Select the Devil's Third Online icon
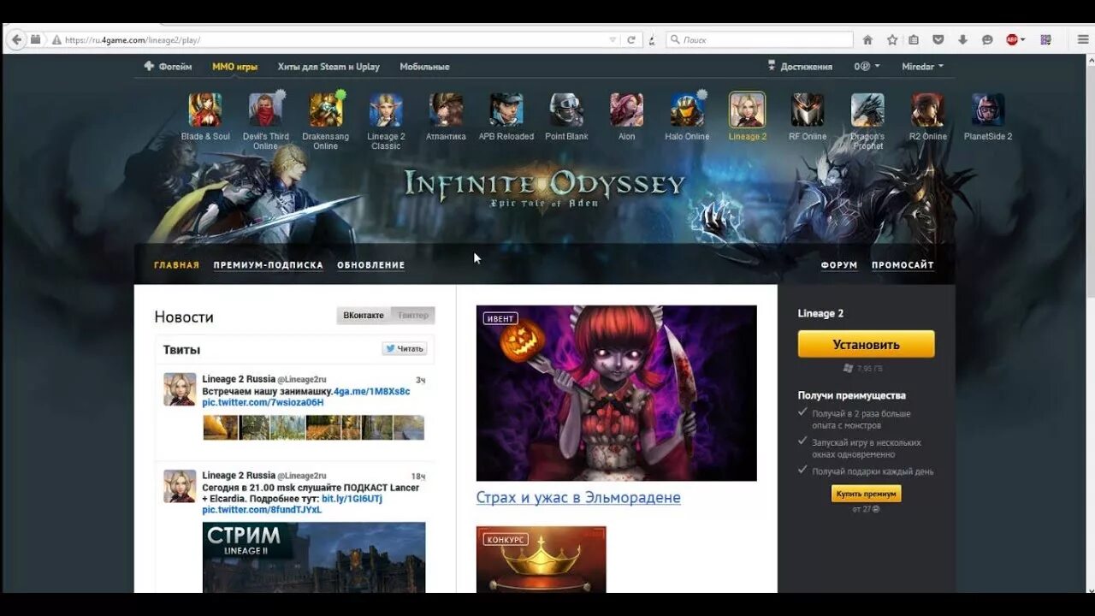Viewport: 1095px width, 616px height. click(265, 110)
